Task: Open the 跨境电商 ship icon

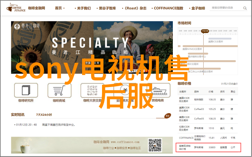Action: click(x=159, y=90)
